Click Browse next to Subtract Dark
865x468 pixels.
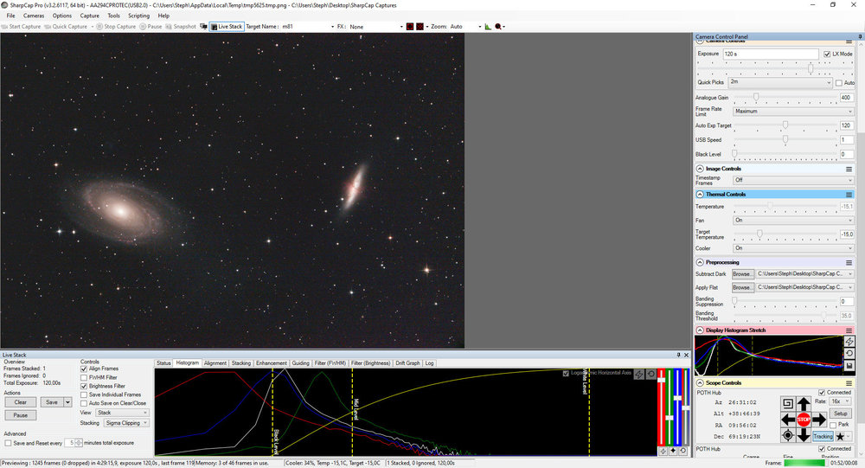(x=742, y=274)
